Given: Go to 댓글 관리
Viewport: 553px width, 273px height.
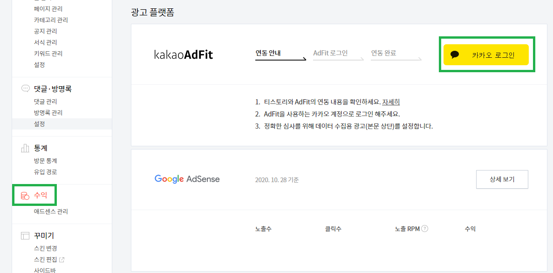Looking at the screenshot, I should tap(46, 102).
